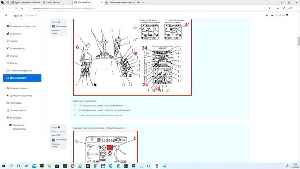The height and width of the screenshot is (169, 300).
Task: Open the favorites list icon
Action: click(278, 8)
